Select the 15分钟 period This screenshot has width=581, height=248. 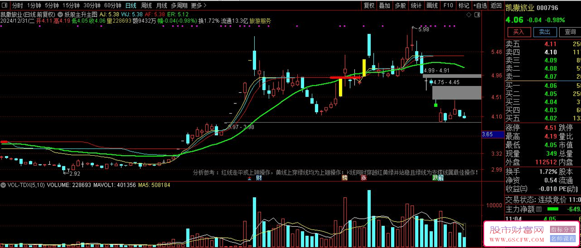click(72, 6)
